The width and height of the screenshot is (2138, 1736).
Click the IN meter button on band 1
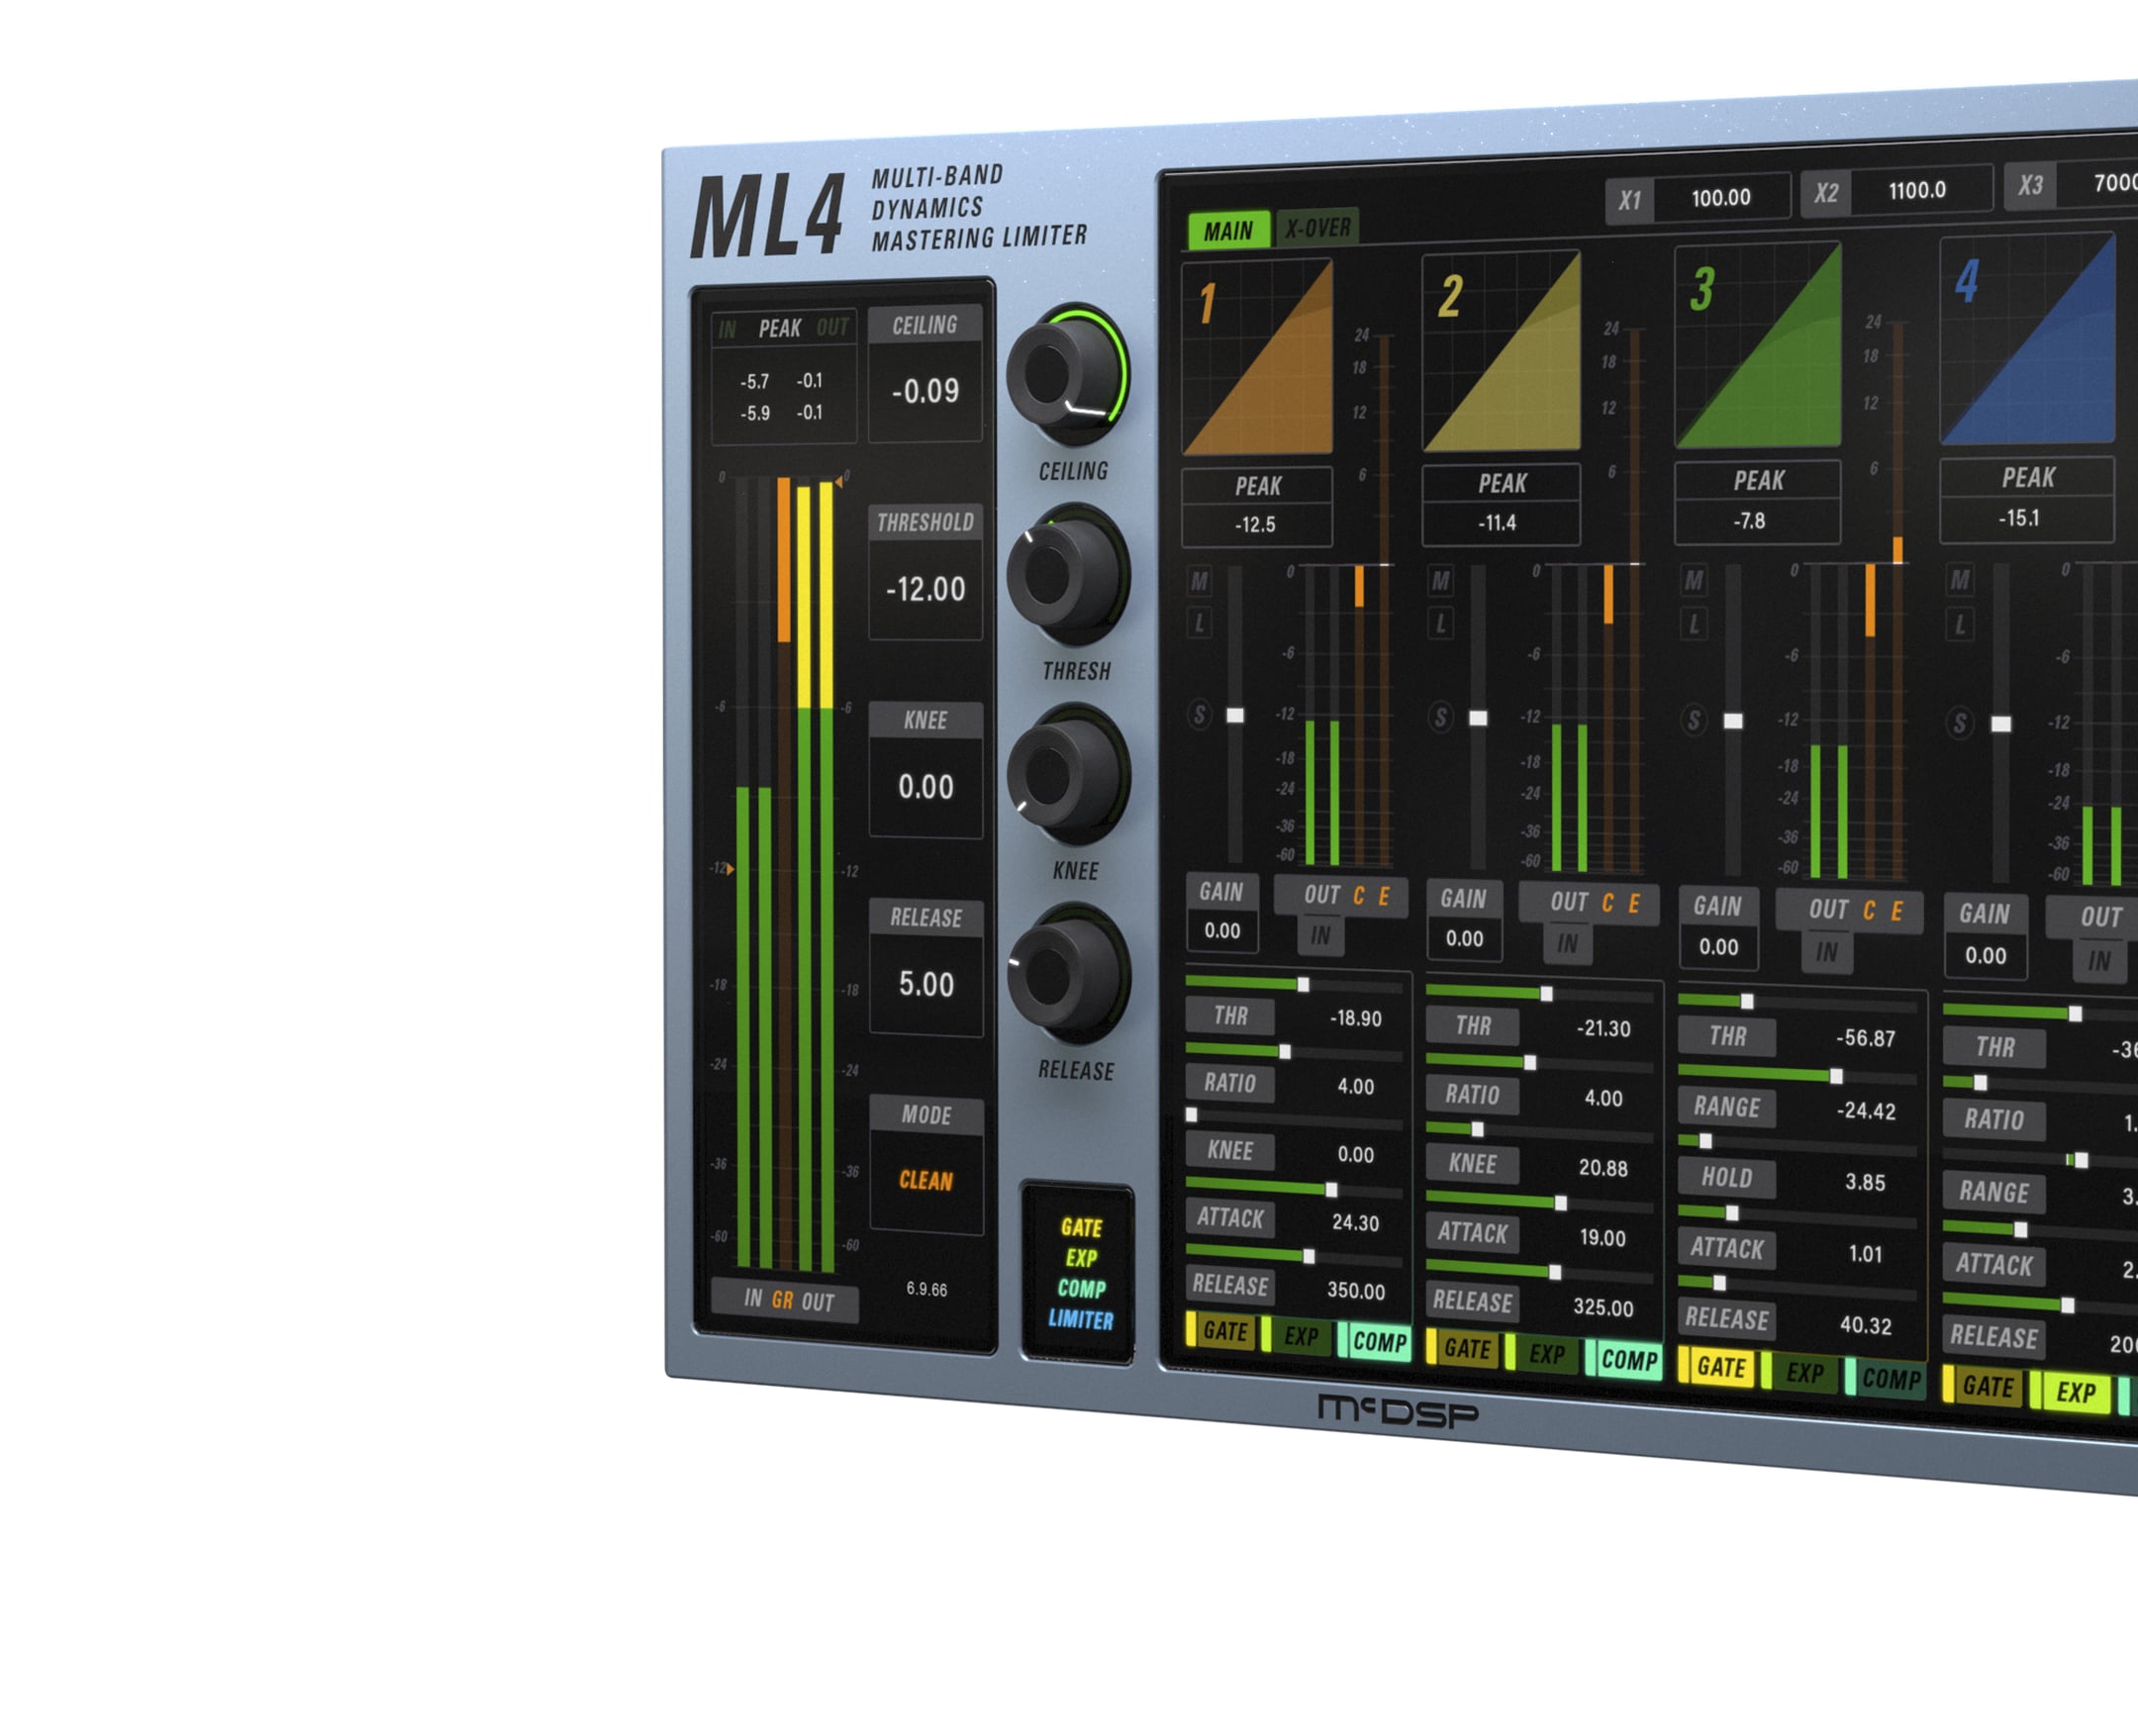[1321, 936]
